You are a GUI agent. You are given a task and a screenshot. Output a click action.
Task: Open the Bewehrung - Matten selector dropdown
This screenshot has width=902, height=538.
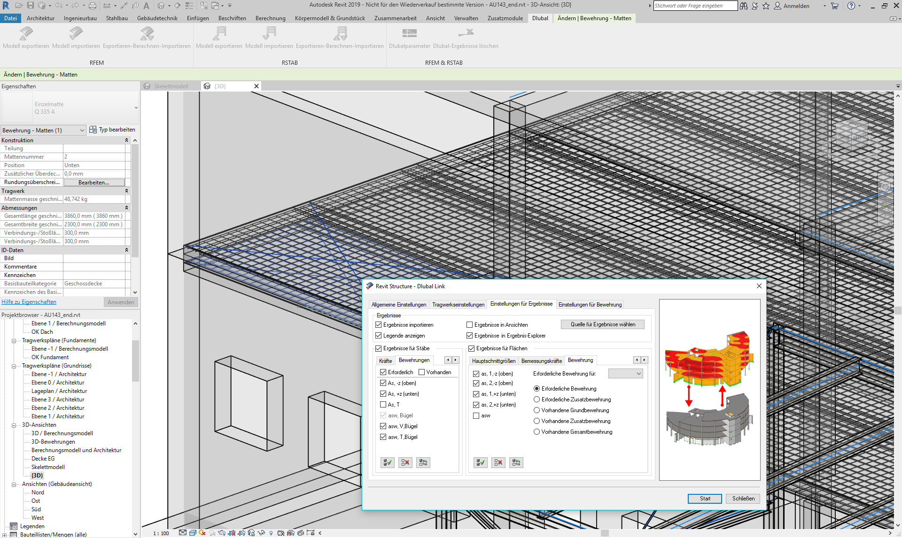pos(82,130)
